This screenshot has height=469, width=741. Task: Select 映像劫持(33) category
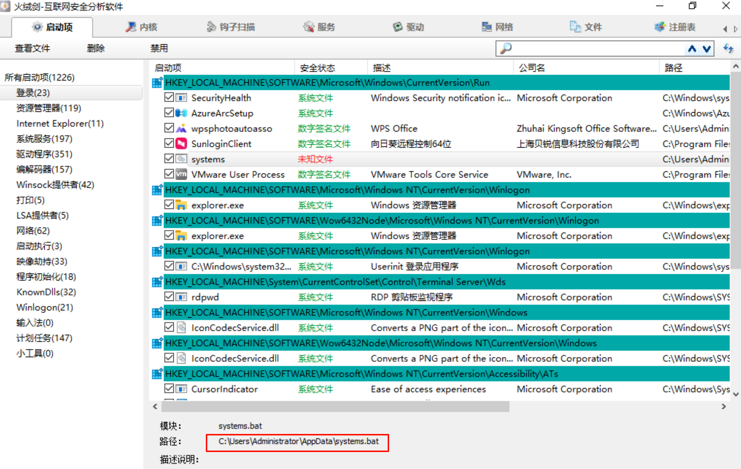point(42,262)
